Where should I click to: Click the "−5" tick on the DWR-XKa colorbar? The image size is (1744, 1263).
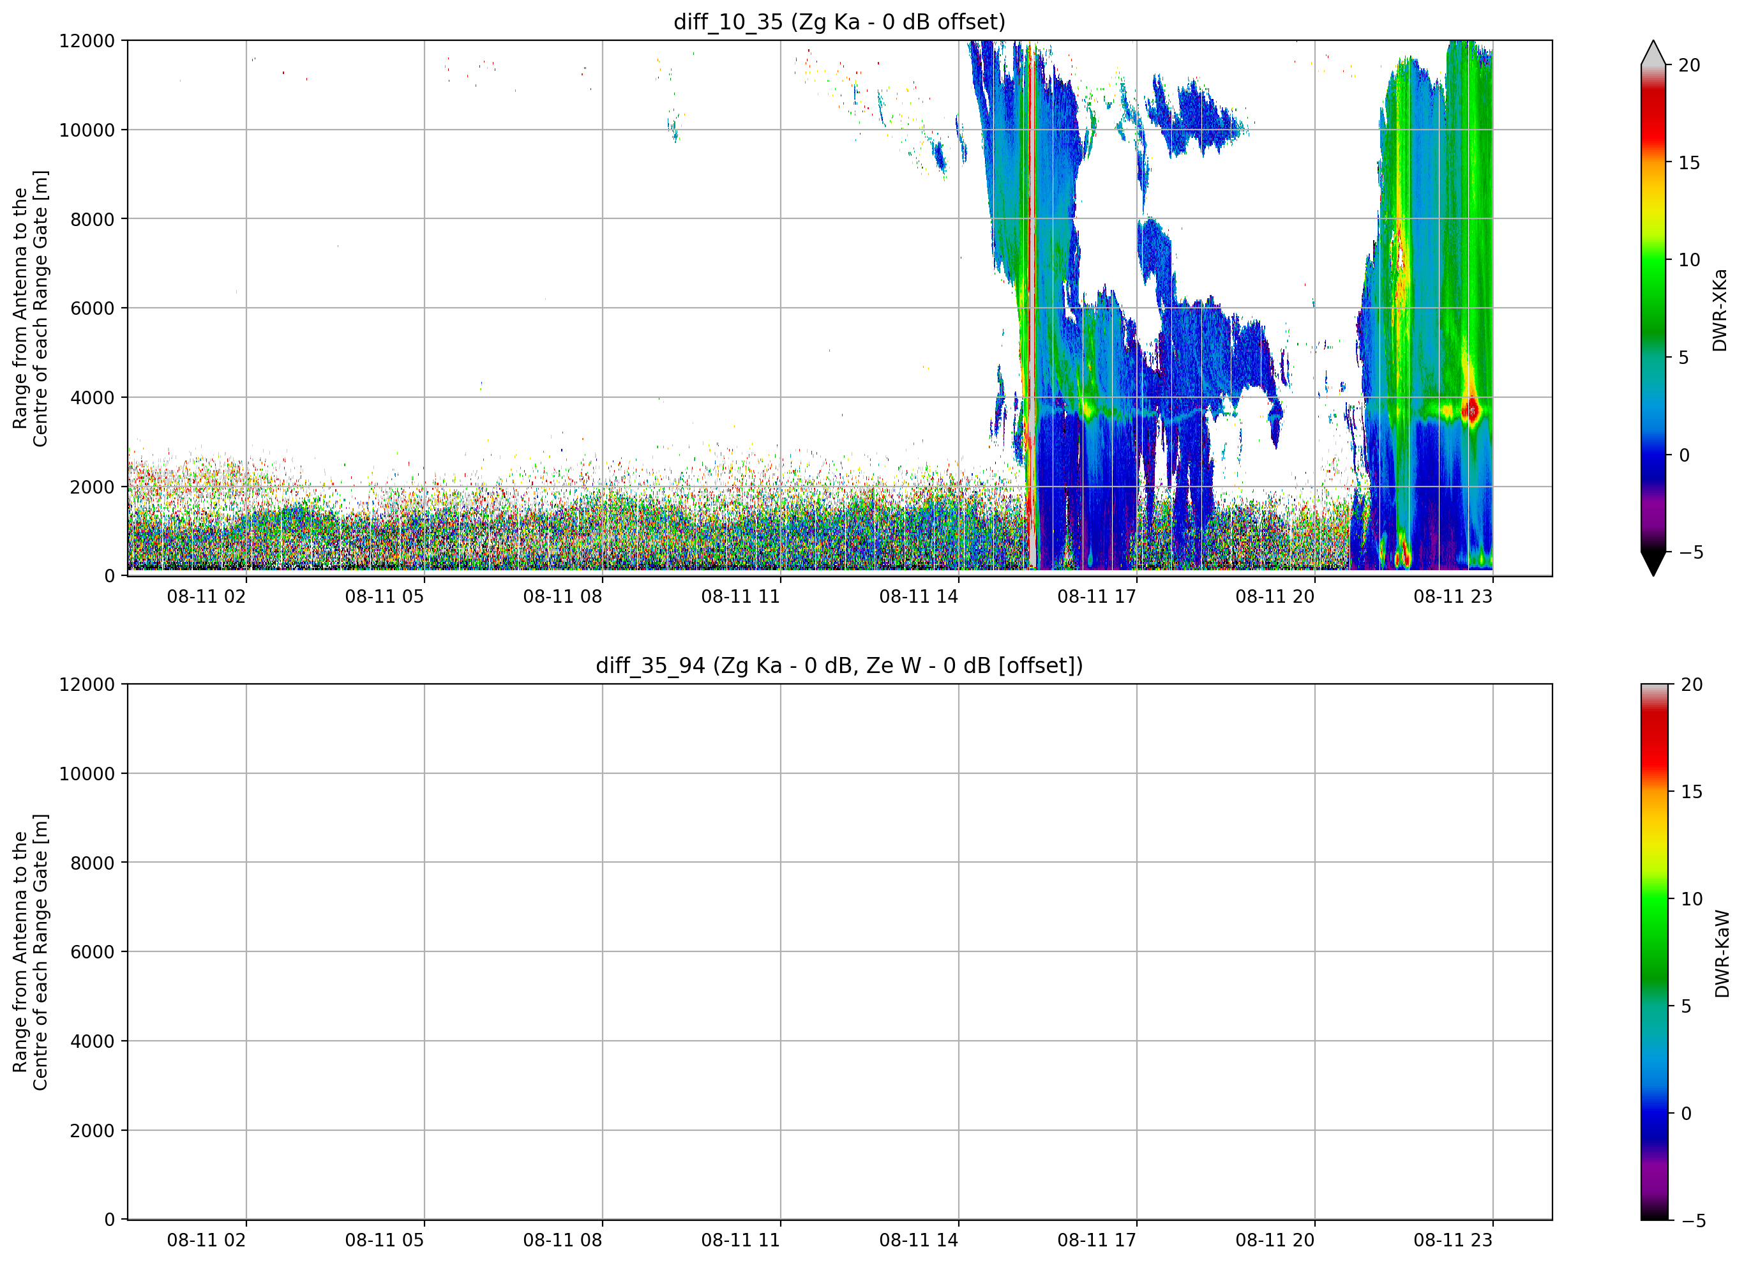click(x=1691, y=552)
